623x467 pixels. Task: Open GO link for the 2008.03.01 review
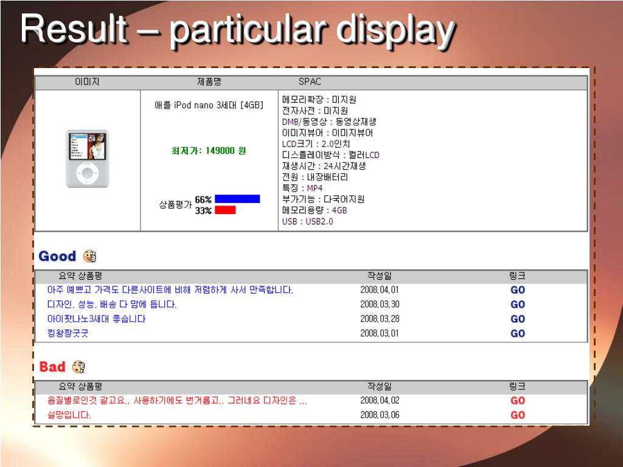(518, 334)
